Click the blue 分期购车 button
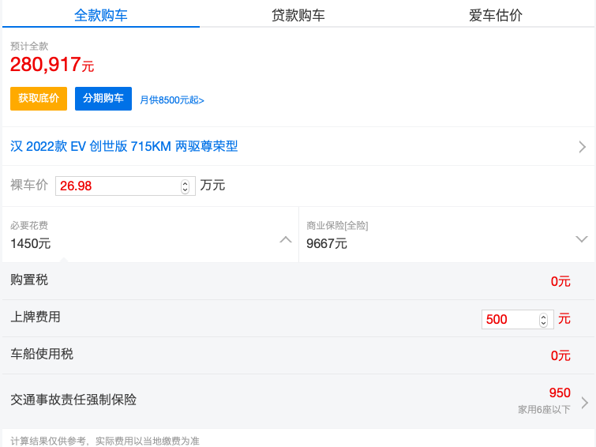 point(103,99)
